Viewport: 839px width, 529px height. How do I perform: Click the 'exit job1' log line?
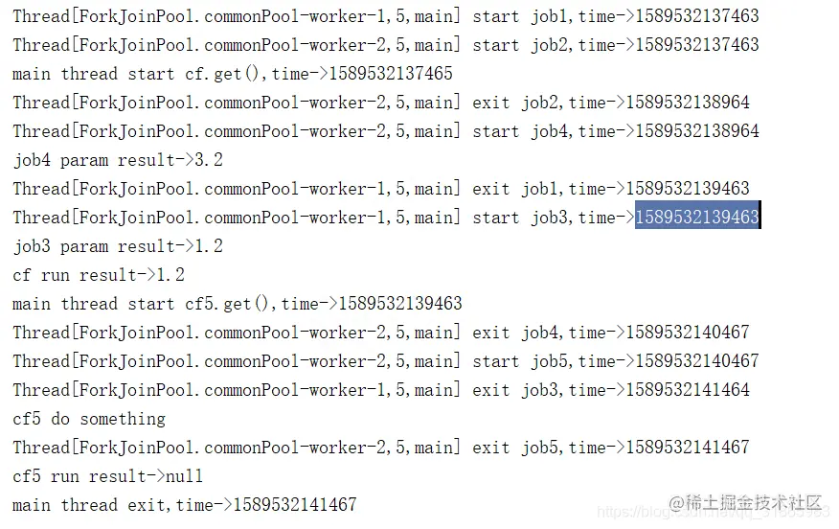point(381,188)
